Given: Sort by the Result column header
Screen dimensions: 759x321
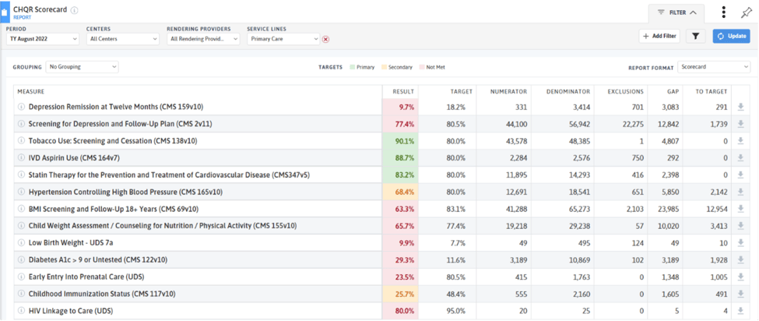Looking at the screenshot, I should click(402, 91).
